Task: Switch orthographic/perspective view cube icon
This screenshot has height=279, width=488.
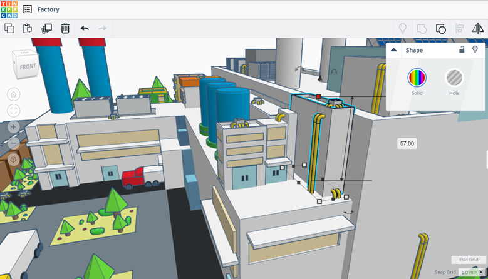Action: (x=13, y=160)
